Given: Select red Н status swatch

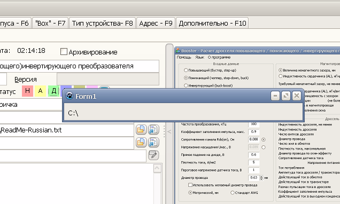Looking at the screenshot, I should click(28, 91).
